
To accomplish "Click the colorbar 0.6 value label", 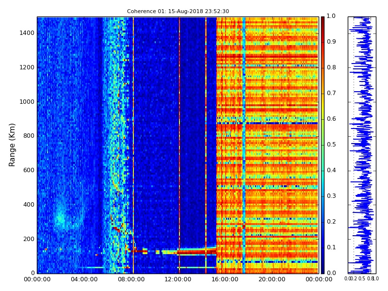I will coord(331,119).
